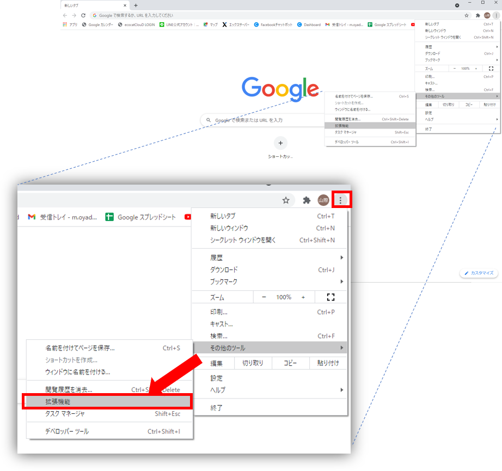Select ウィンドウに名前を付ける... in enlarged submenu
Image resolution: width=502 pixels, height=471 pixels.
pyautogui.click(x=110, y=372)
